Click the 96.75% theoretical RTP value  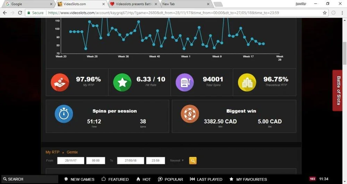[x=276, y=79]
